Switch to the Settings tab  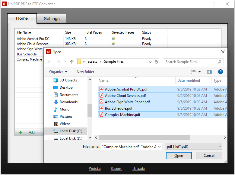[52, 18]
